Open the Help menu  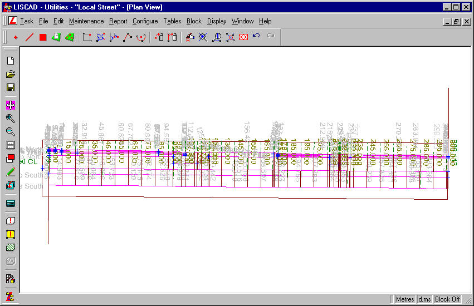point(265,21)
